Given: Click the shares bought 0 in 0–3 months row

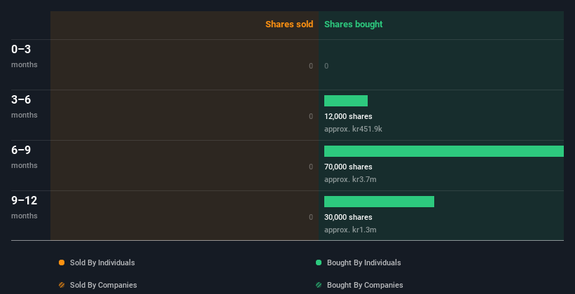Looking at the screenshot, I should (x=326, y=66).
